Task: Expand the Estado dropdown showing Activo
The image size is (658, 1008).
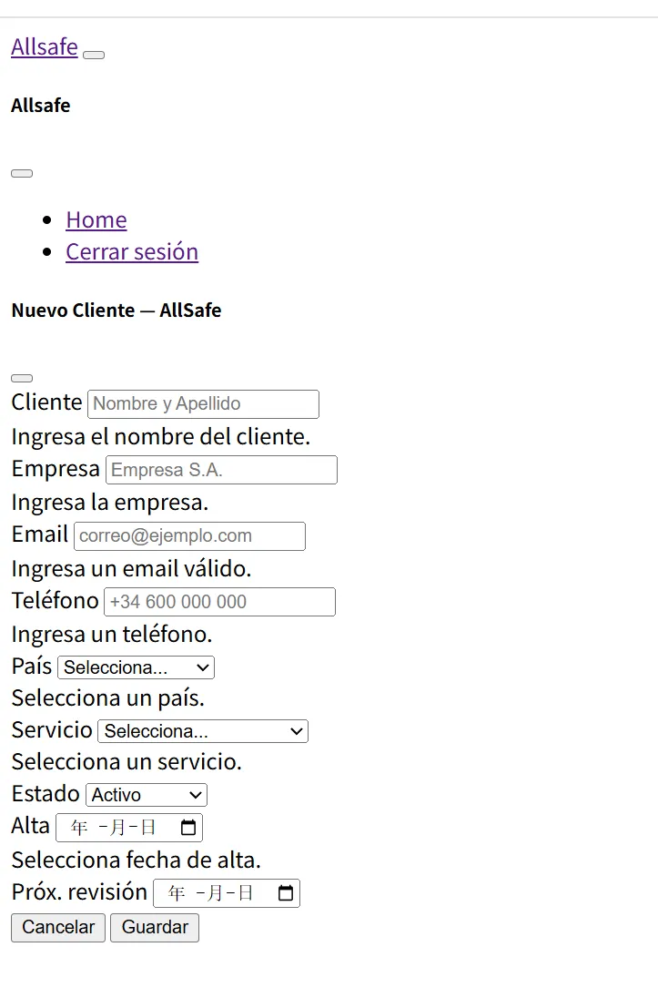Action: tap(147, 795)
